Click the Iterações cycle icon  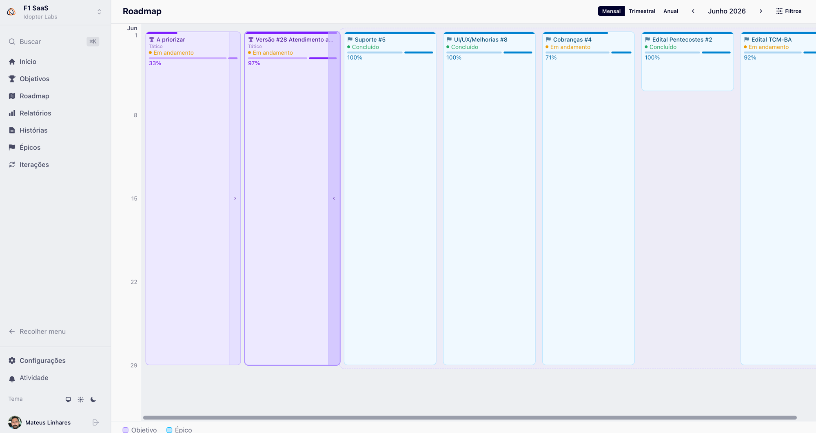point(12,164)
